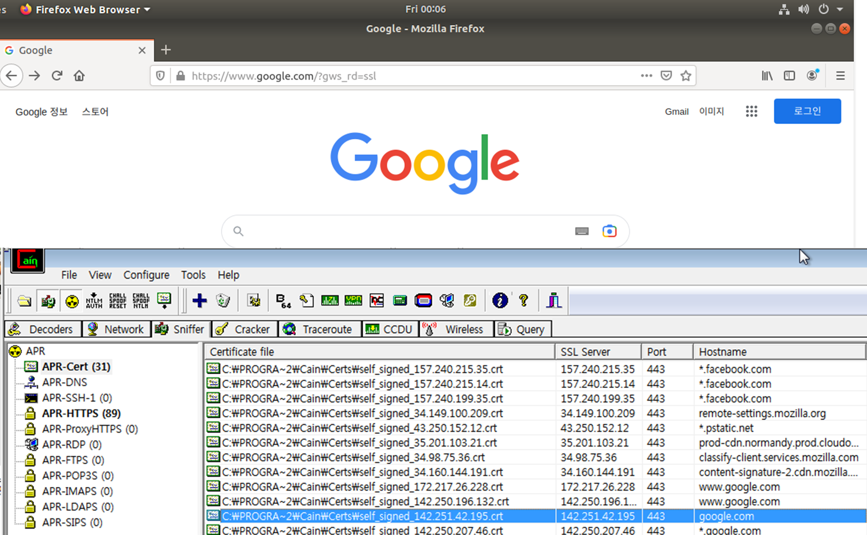Image resolution: width=867 pixels, height=535 pixels.
Task: Switch to the Network tab
Action: point(116,329)
